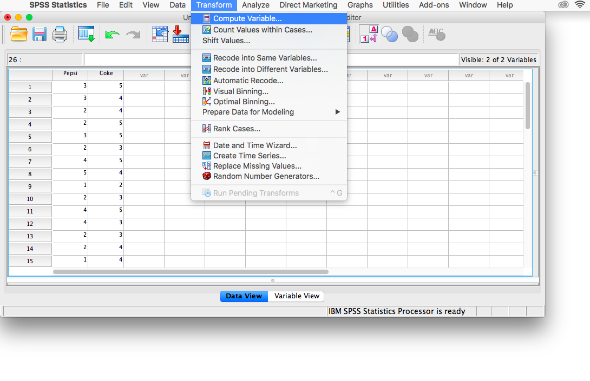Click the Go to Variable toolbar icon
Viewport: 590px width, 381px height.
click(x=181, y=35)
